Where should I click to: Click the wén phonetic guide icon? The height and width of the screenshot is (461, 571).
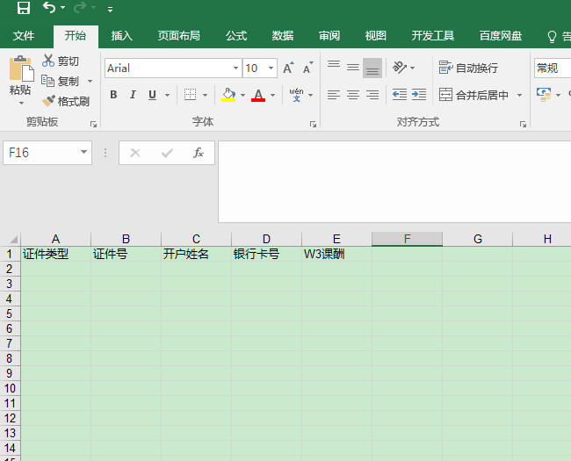coord(296,95)
